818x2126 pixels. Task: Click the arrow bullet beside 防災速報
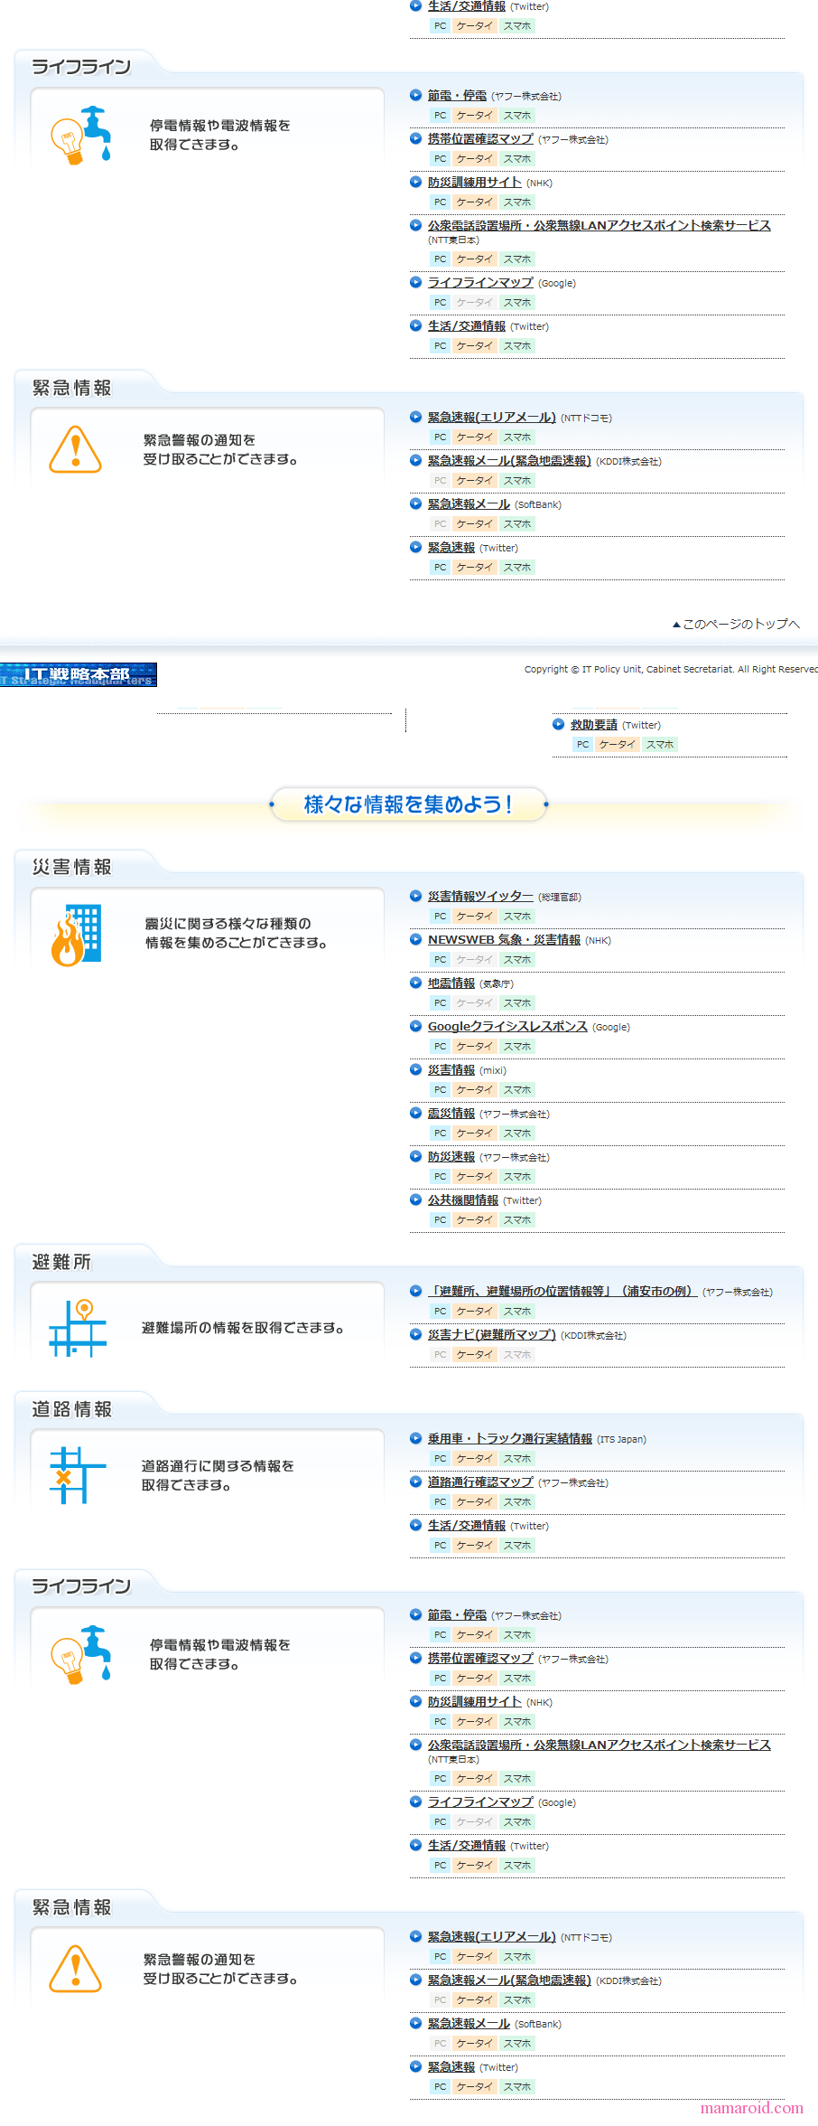click(x=416, y=1156)
